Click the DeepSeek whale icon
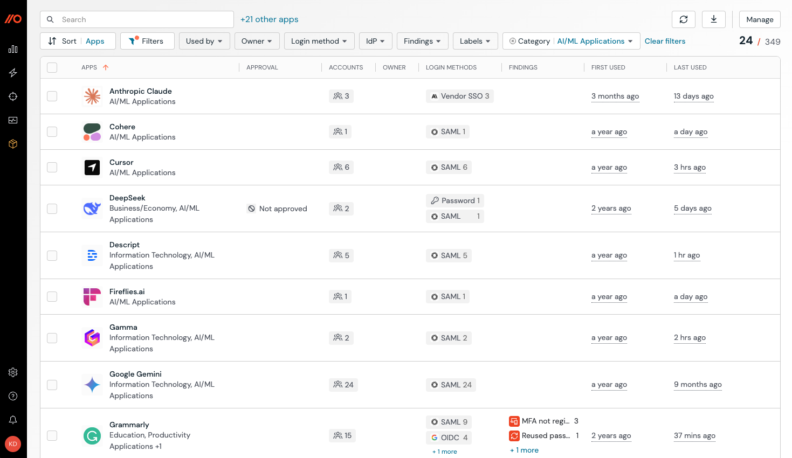This screenshot has height=458, width=792. pyautogui.click(x=92, y=209)
